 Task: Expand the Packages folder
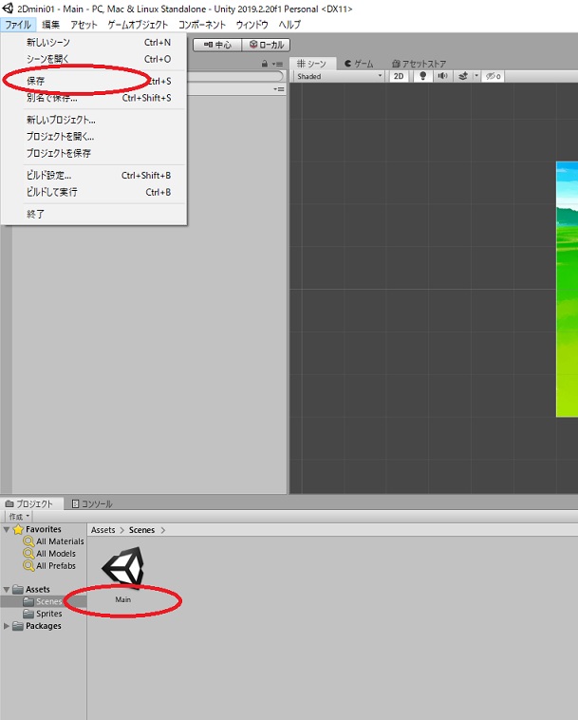pos(7,626)
